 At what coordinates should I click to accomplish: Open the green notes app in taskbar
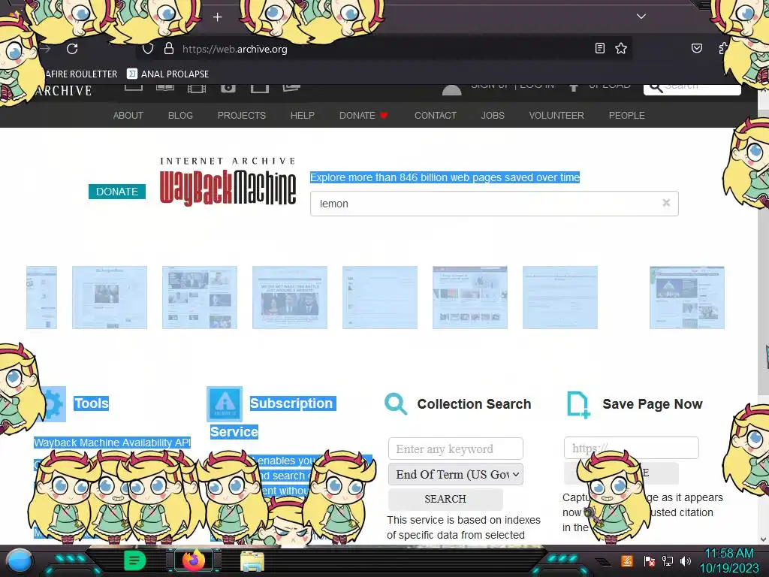click(x=135, y=560)
